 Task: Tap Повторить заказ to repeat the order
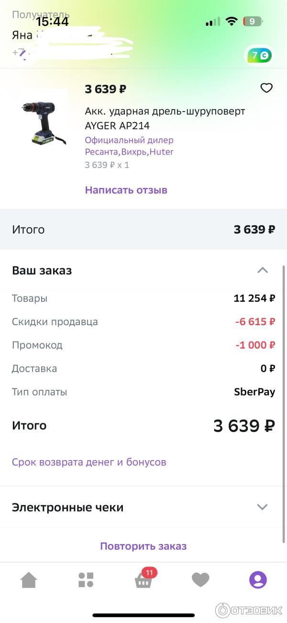[x=143, y=545]
